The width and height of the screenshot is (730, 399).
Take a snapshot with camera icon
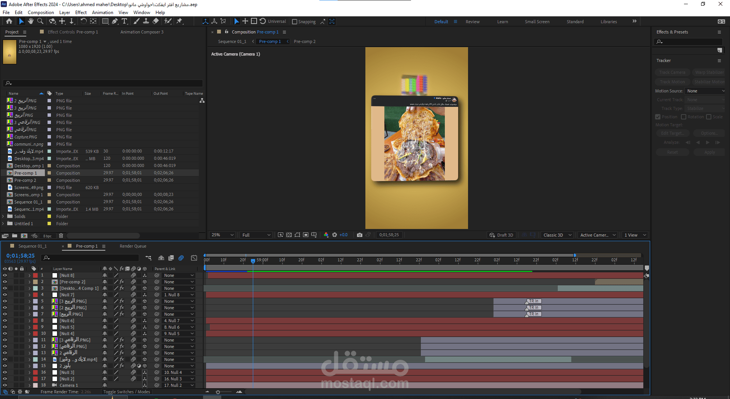[359, 235]
